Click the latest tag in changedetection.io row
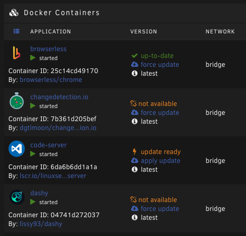Image resolution: width=246 pixels, height=236 pixels. coord(149,122)
